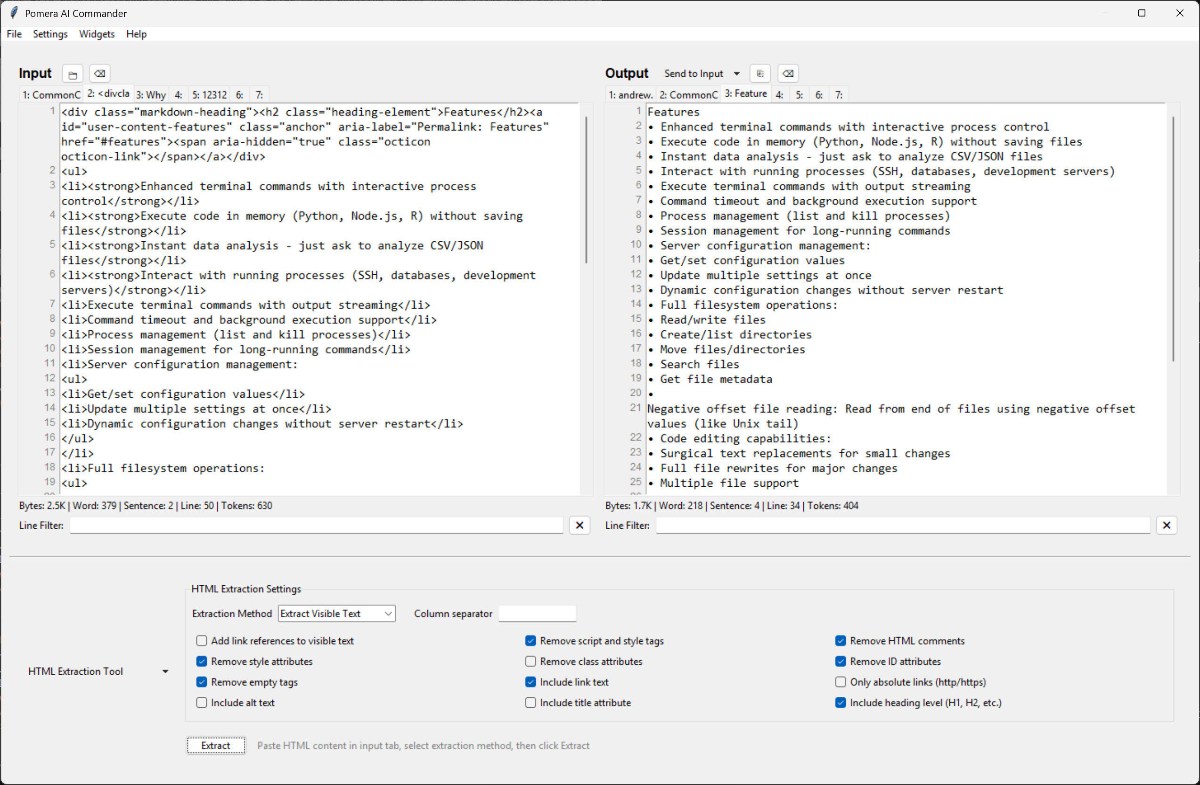The height and width of the screenshot is (785, 1200).
Task: Clear the Input pane with erase icon
Action: 100,74
